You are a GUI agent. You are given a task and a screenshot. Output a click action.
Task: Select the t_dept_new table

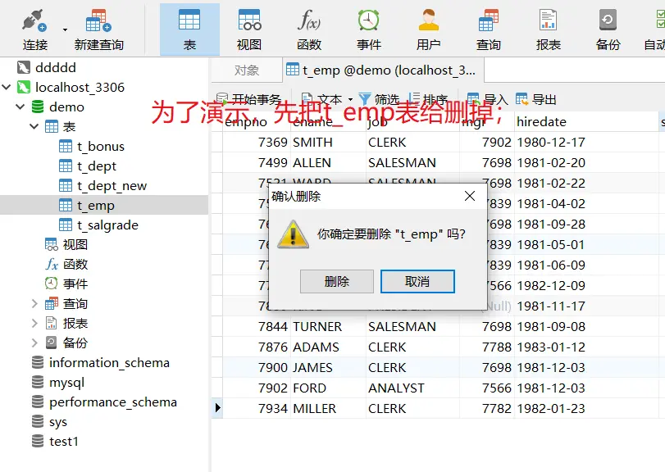click(112, 185)
